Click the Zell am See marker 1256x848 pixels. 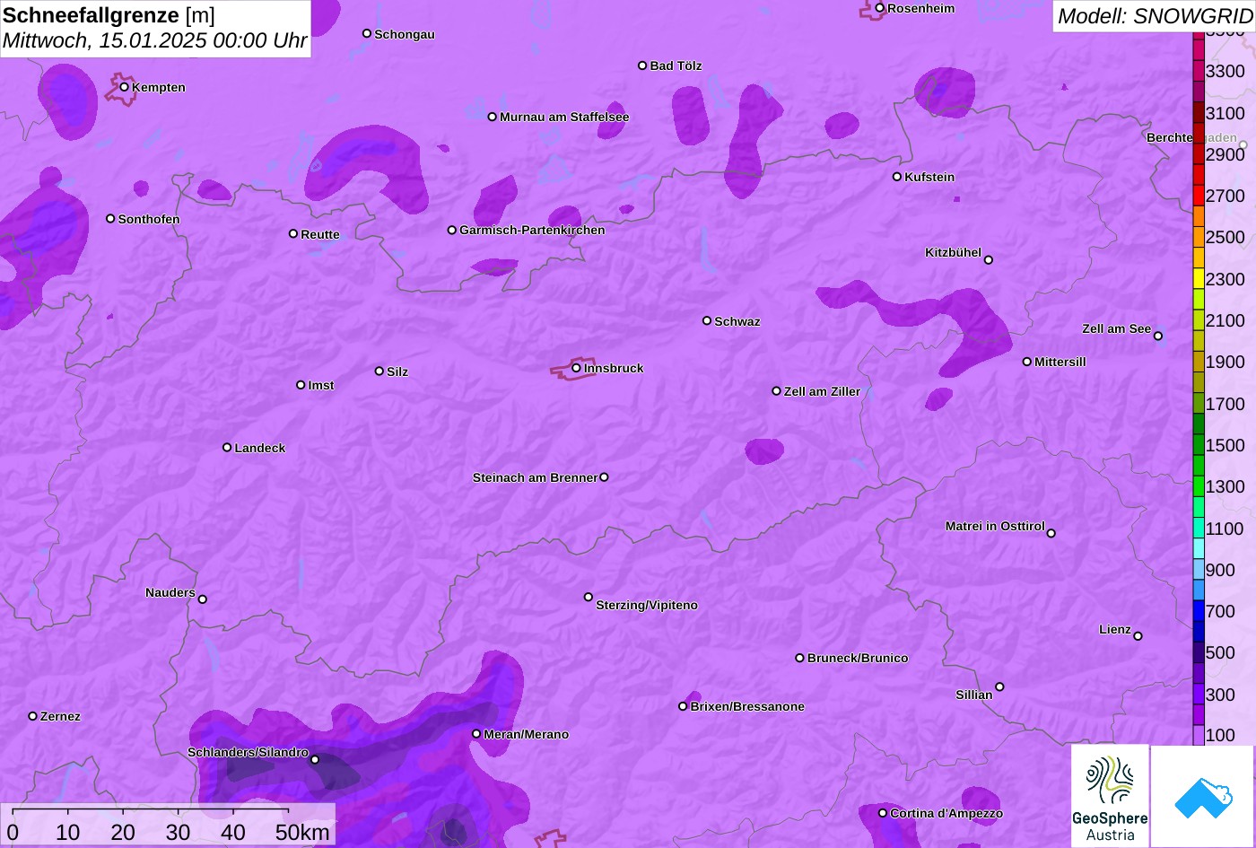1158,337
